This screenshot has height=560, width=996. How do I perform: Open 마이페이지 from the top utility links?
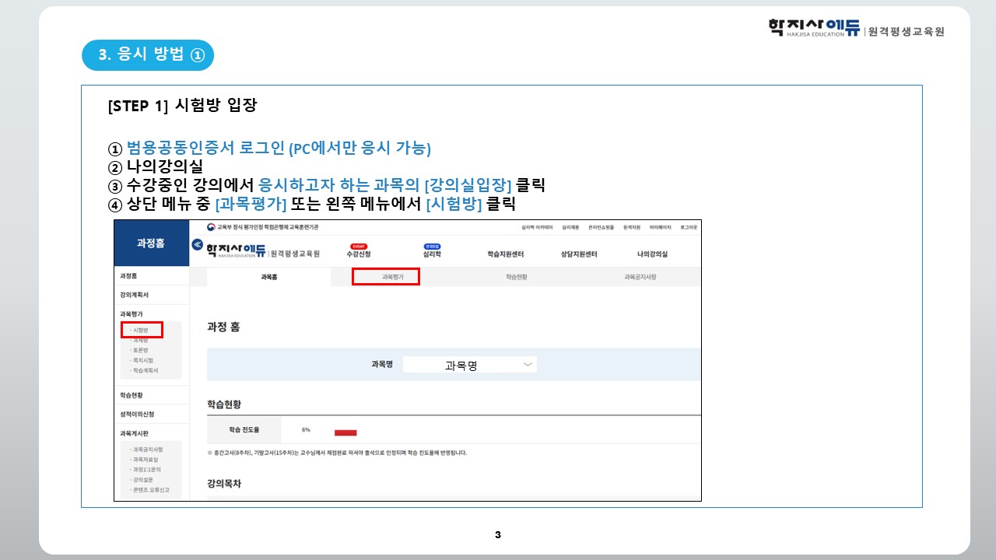pyautogui.click(x=661, y=227)
